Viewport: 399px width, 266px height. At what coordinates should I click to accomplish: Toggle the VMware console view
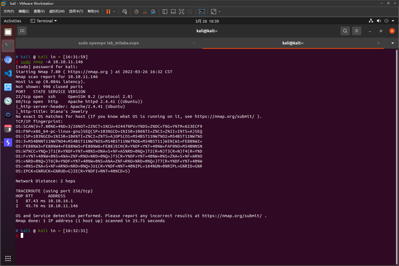(x=202, y=12)
